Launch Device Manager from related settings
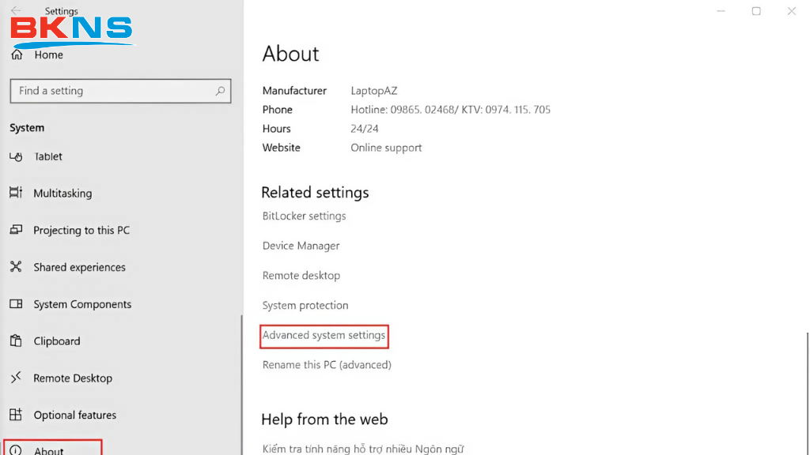Screen dimensions: 810x455 [301, 246]
